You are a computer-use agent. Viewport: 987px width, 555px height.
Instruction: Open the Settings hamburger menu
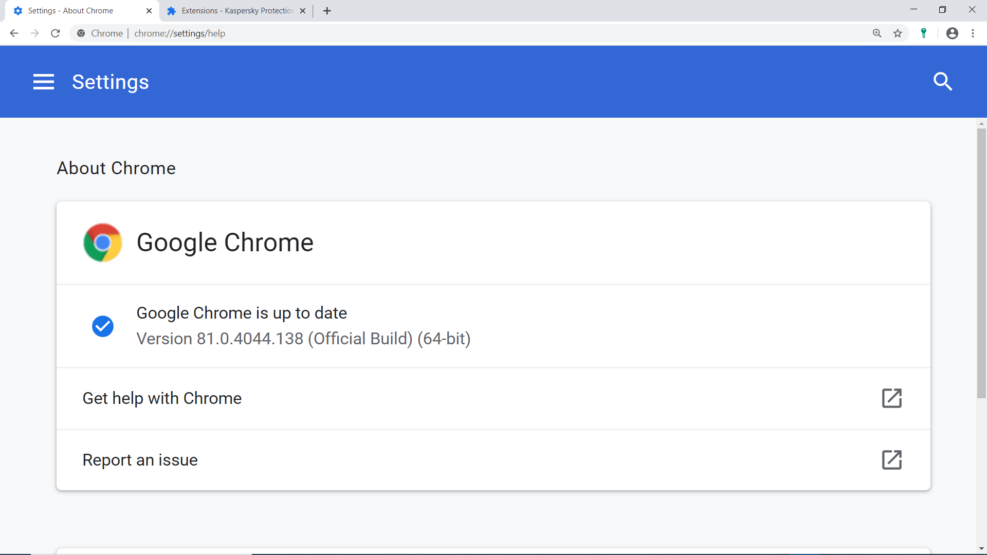coord(44,82)
